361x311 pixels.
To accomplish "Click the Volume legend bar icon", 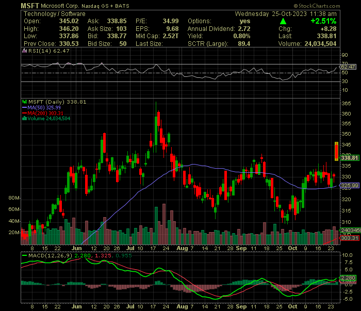I will tap(24, 119).
